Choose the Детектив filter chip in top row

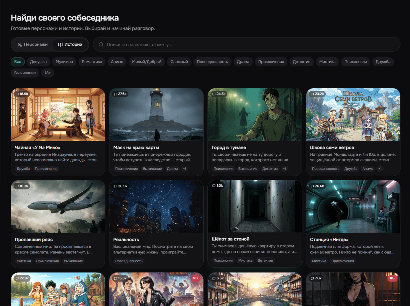coord(301,62)
